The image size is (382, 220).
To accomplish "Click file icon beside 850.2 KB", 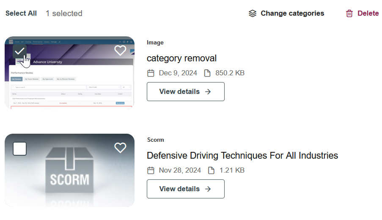I will point(207,73).
